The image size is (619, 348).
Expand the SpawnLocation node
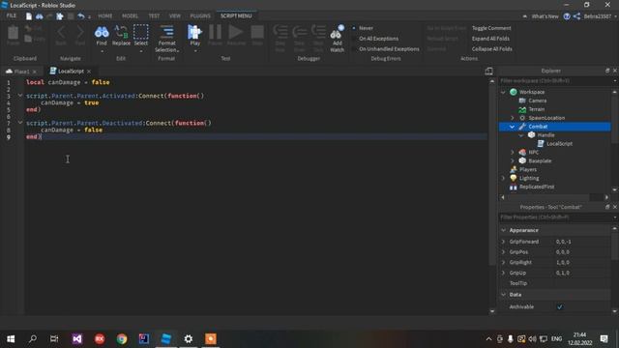click(x=513, y=118)
